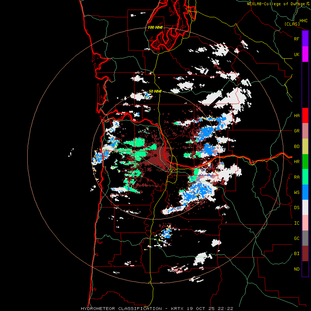The height and width of the screenshot is (311, 311).
Task: Click the 'RA' legend label
Action: click(296, 177)
